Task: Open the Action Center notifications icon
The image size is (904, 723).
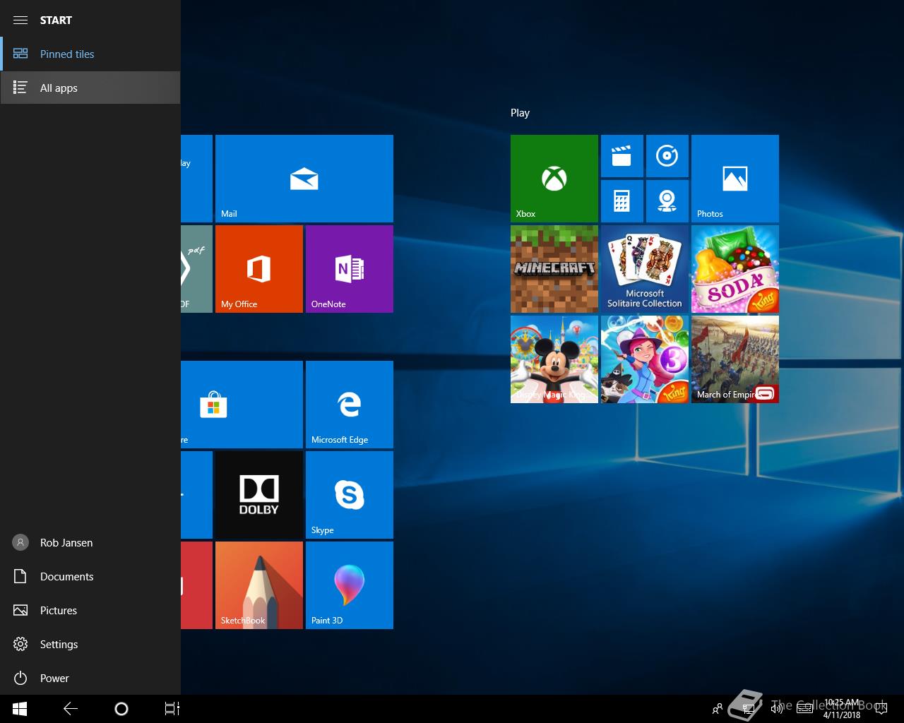Action: (880, 709)
